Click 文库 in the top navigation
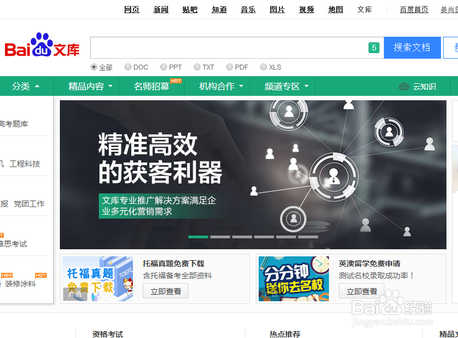The width and height of the screenshot is (458, 338). [x=365, y=10]
